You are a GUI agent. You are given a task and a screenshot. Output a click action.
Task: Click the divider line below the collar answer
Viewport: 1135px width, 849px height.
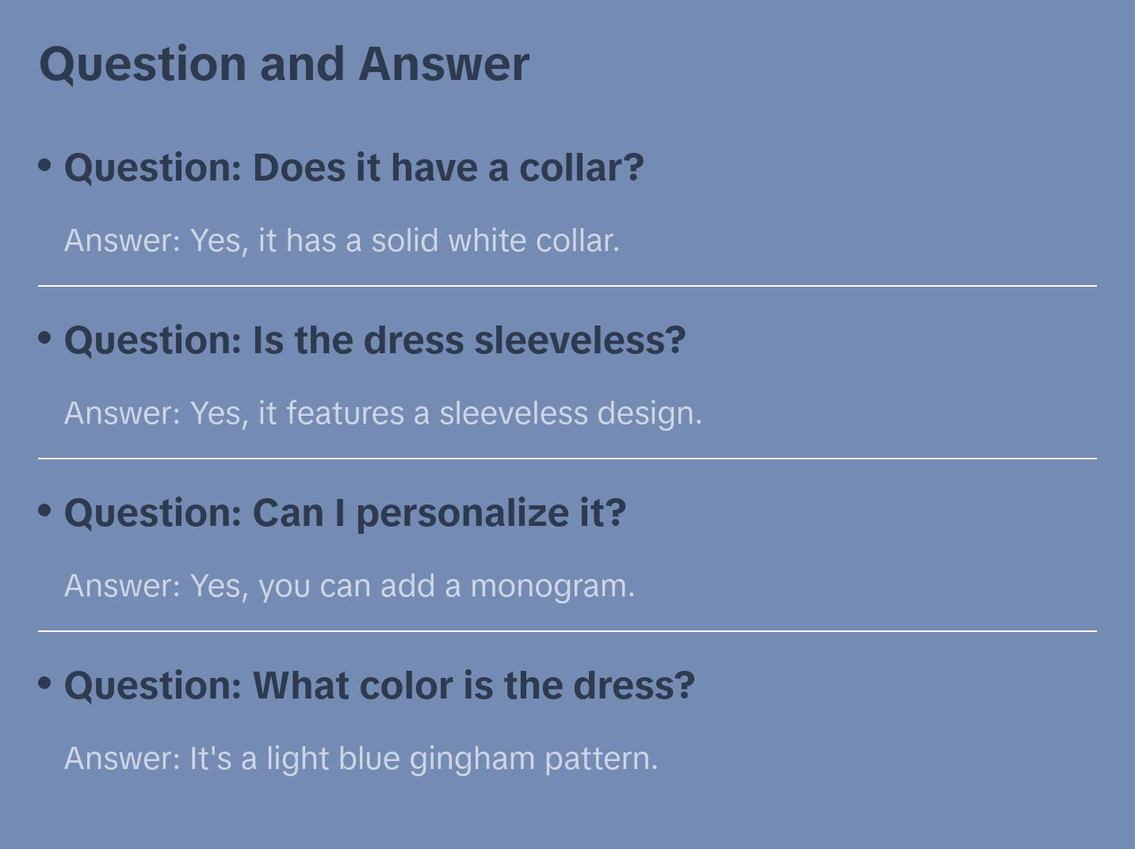click(567, 285)
